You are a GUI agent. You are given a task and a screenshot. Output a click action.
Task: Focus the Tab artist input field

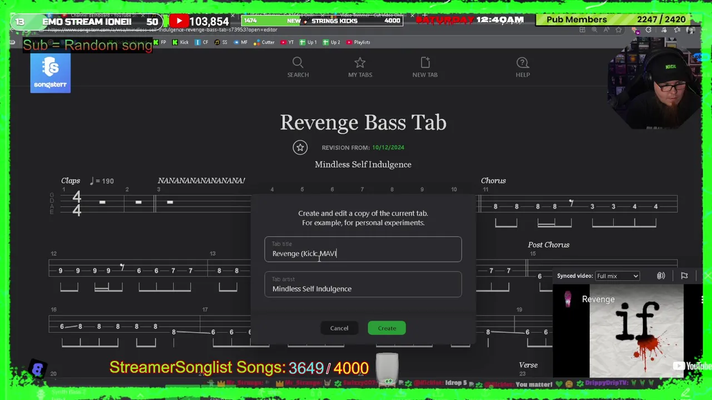pyautogui.click(x=363, y=284)
